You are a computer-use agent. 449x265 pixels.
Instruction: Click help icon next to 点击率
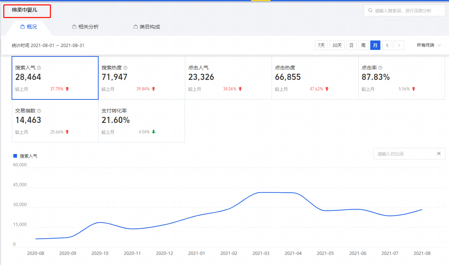point(380,68)
